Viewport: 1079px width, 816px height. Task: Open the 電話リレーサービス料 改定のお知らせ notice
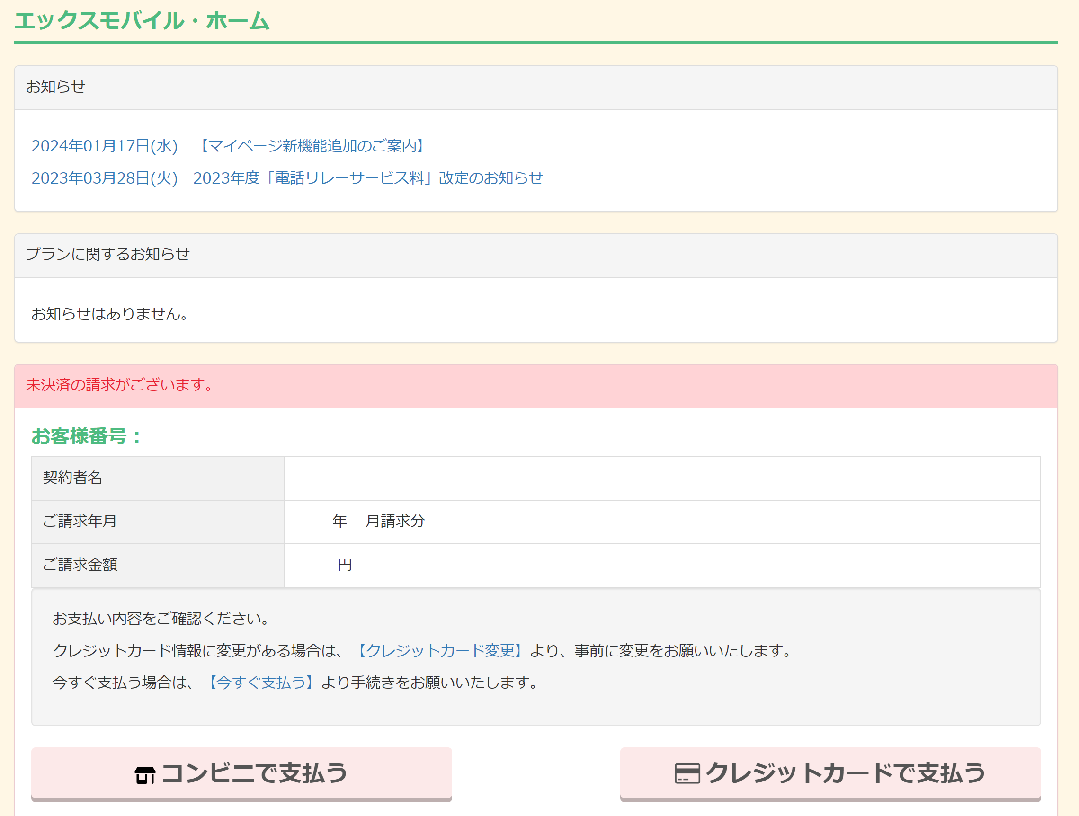[287, 178]
